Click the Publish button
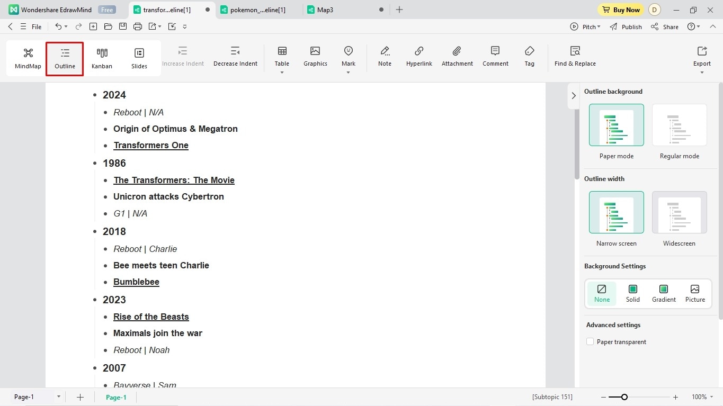Viewport: 723px width, 406px height. tap(626, 26)
